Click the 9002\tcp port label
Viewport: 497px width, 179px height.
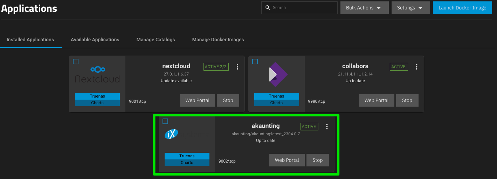(x=227, y=161)
